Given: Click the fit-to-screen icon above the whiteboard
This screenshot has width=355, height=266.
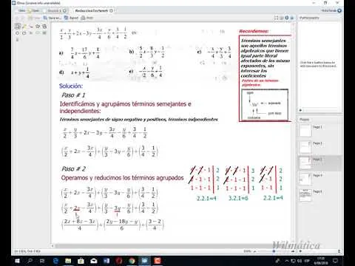Looking at the screenshot, I should pos(276,18).
